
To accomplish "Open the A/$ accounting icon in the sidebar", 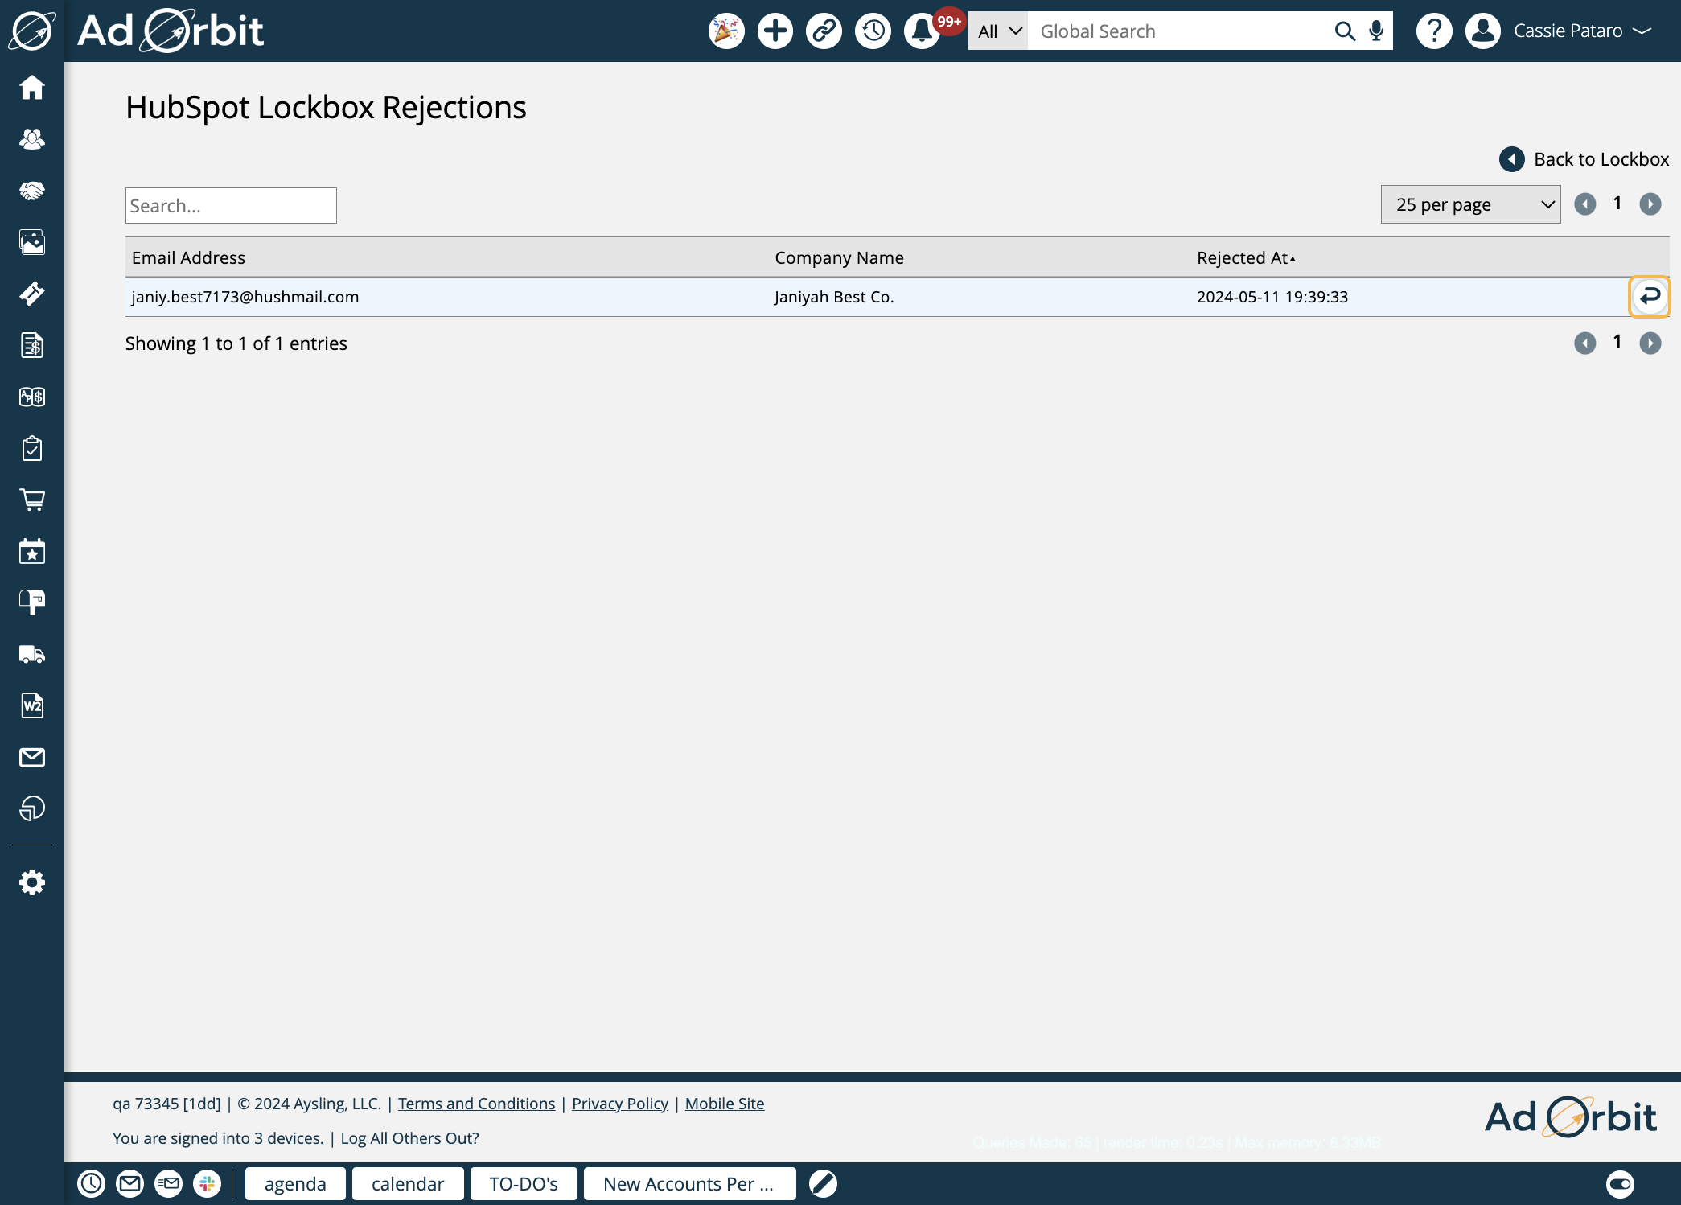I will [32, 397].
